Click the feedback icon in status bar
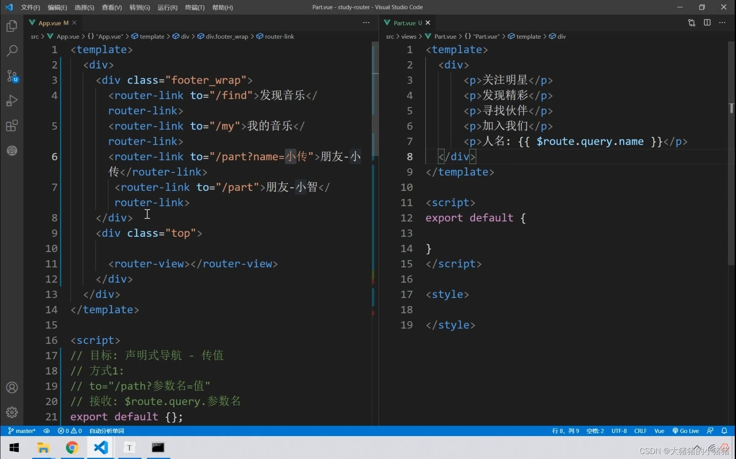The height and width of the screenshot is (459, 736). pos(710,431)
